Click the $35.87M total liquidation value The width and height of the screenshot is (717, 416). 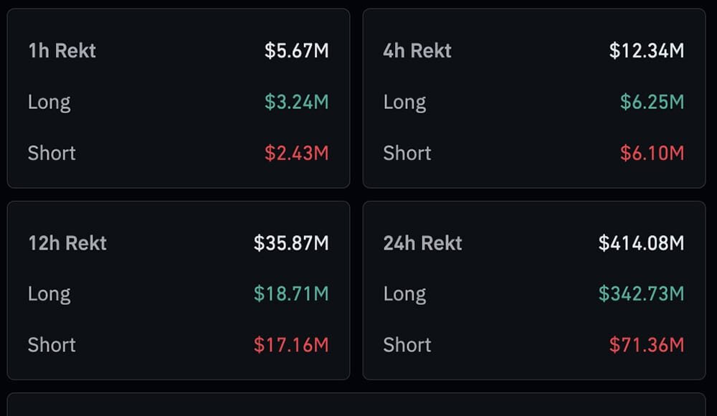293,243
